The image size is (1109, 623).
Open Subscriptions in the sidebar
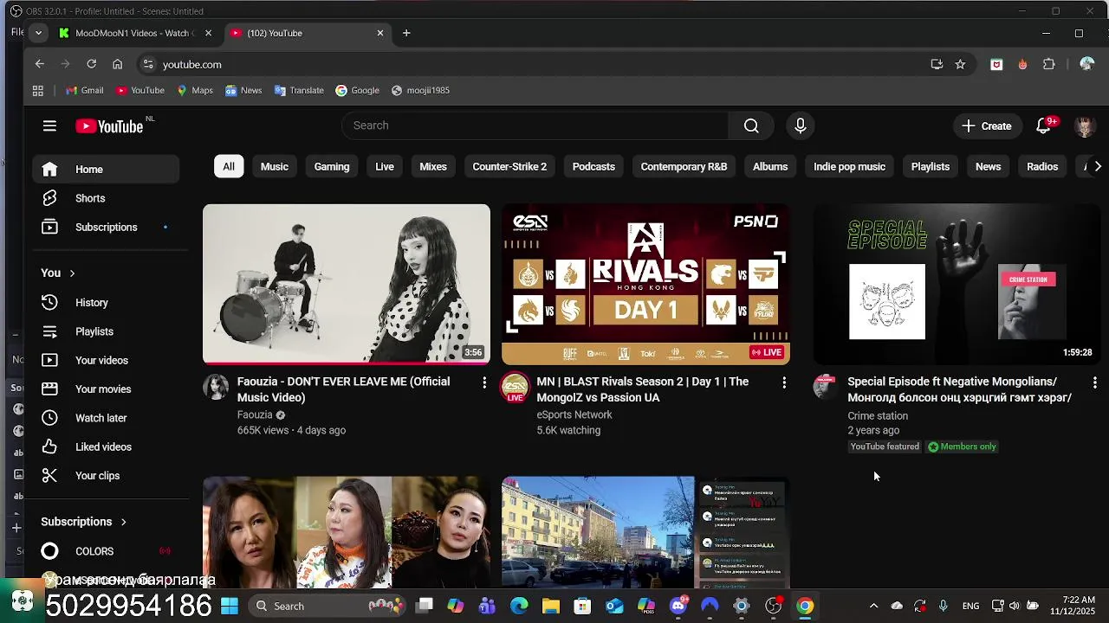(x=106, y=227)
